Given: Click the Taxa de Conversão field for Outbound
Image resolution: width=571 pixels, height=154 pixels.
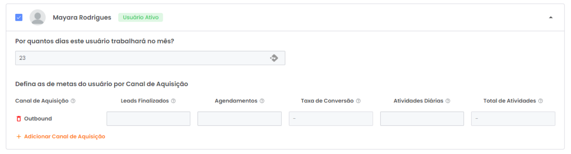Looking at the screenshot, I should pyautogui.click(x=331, y=119).
